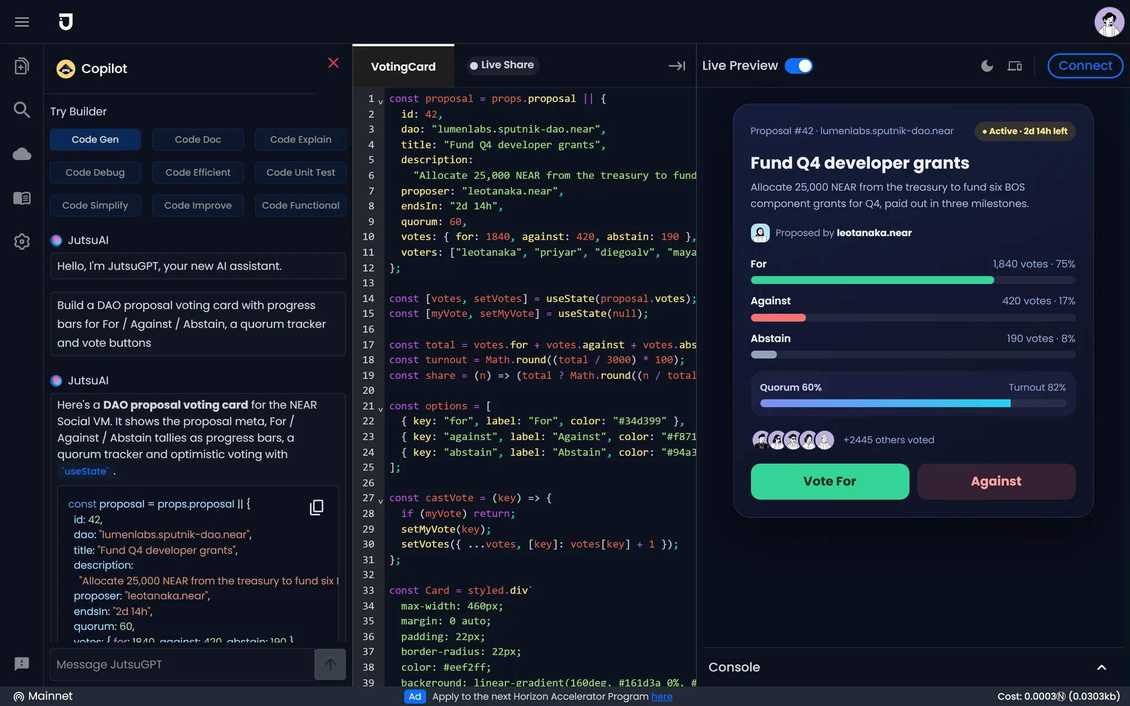Select Code Debug builder option
Image resolution: width=1130 pixels, height=706 pixels.
coord(95,172)
